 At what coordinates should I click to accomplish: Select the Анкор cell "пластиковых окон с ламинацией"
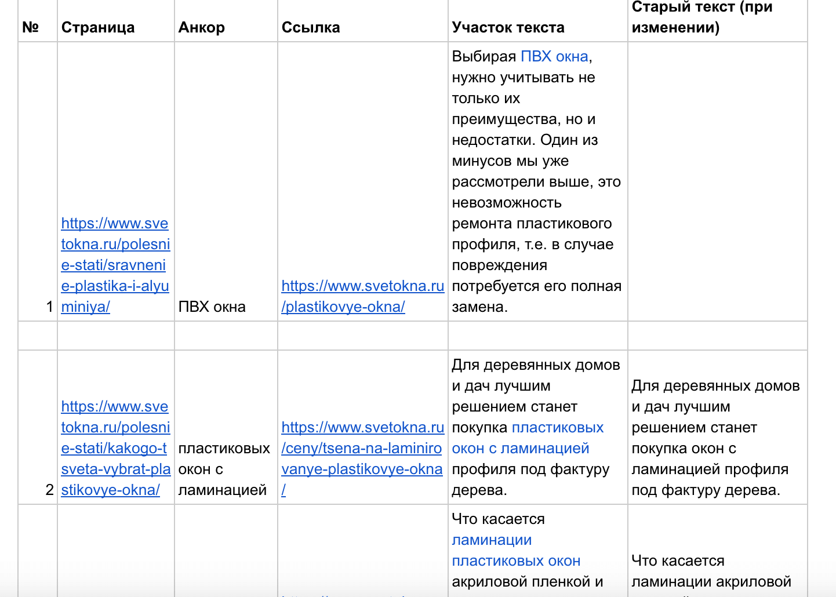224,469
